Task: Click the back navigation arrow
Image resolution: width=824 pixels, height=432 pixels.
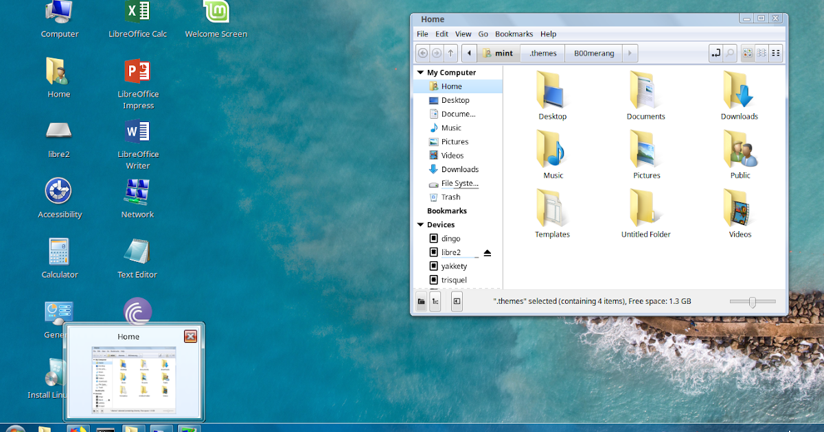Action: pyautogui.click(x=423, y=53)
